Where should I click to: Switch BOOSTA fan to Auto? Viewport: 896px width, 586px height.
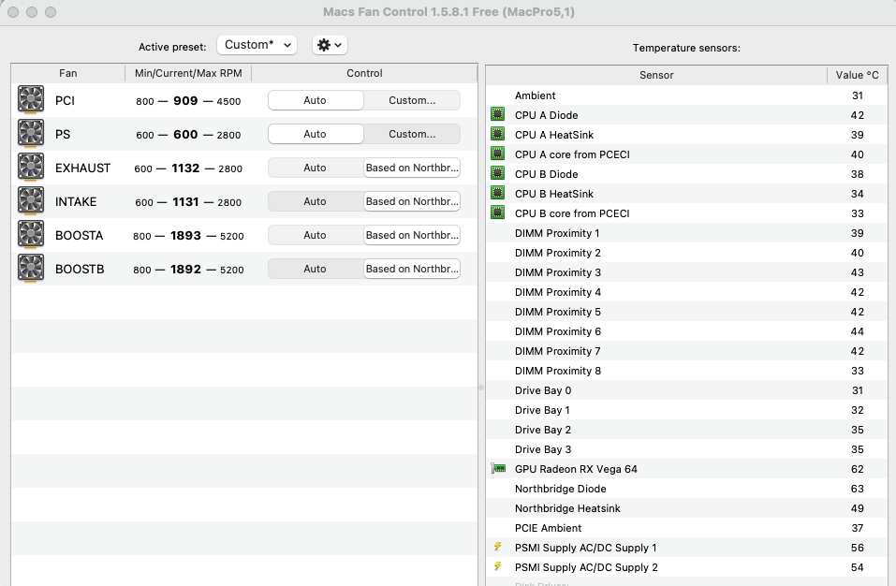coord(316,235)
